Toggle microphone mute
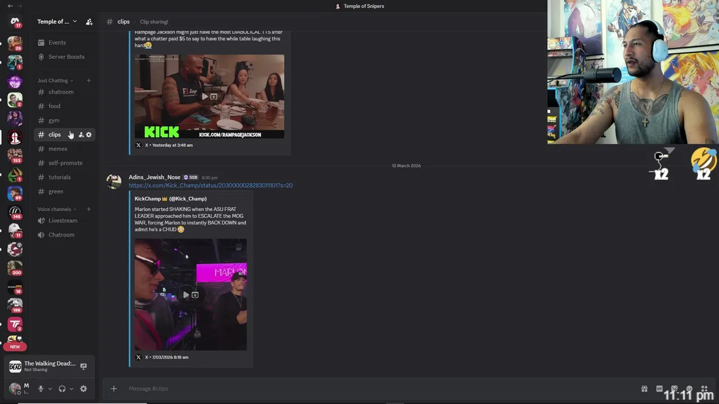Screen dimensions: 719x404 40,388
